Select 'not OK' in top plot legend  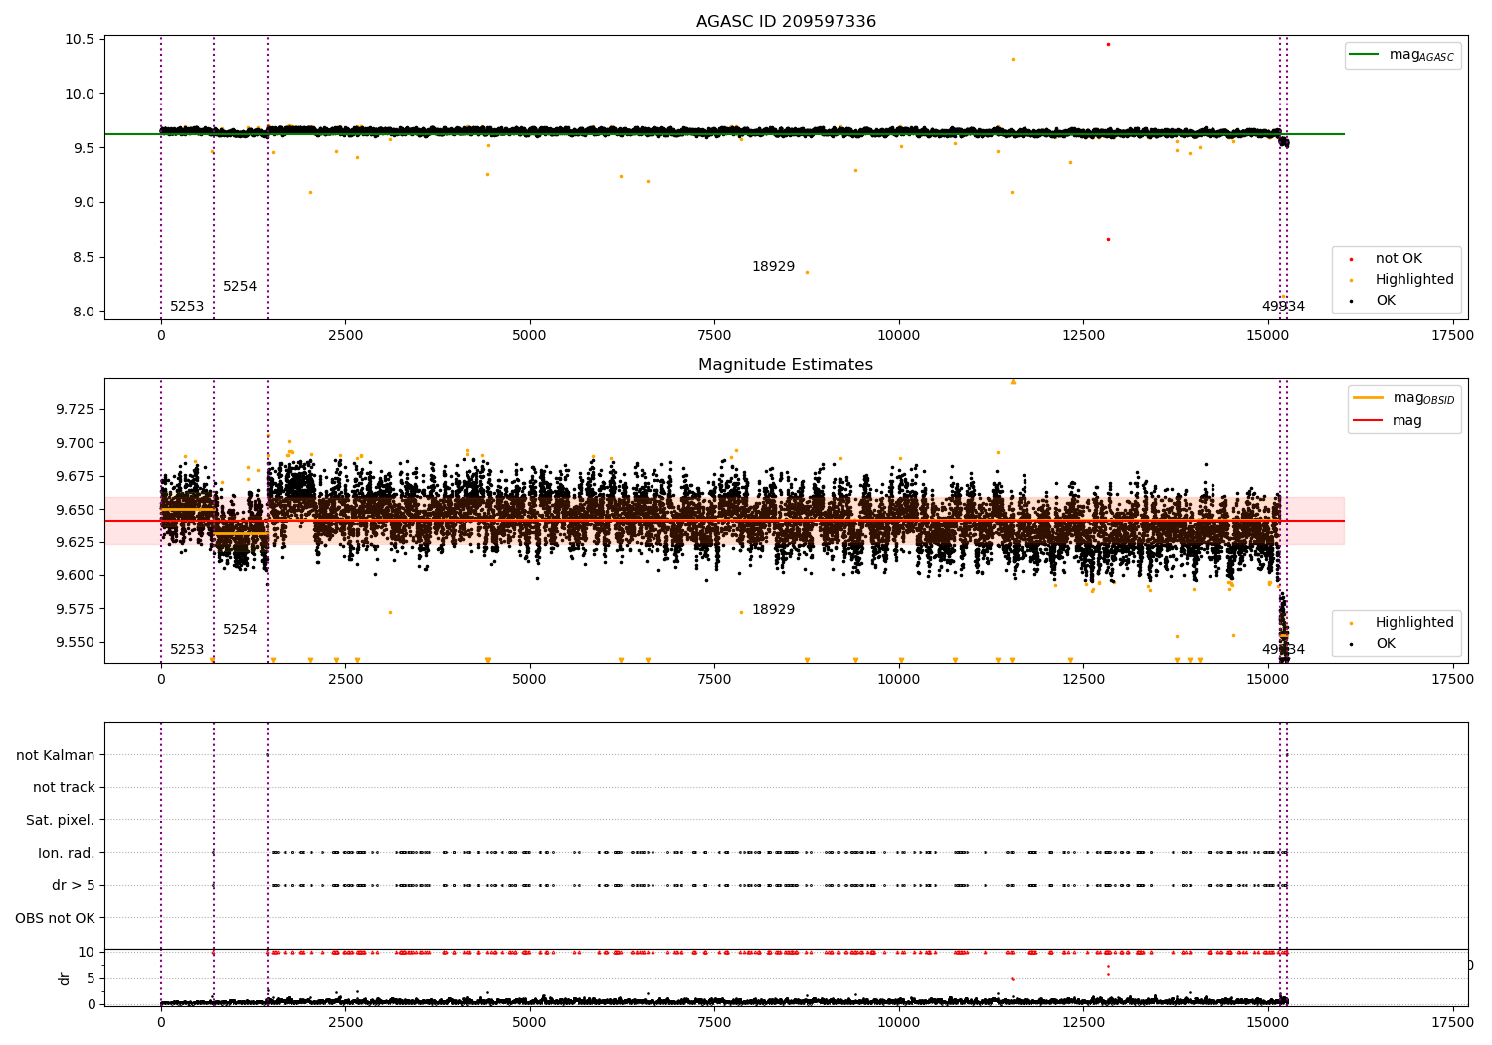pyautogui.click(x=1399, y=259)
